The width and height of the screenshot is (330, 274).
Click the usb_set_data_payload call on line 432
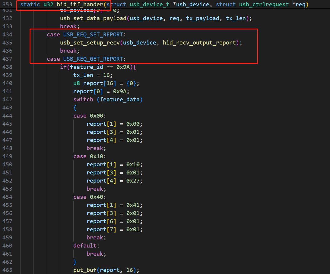pos(93,18)
